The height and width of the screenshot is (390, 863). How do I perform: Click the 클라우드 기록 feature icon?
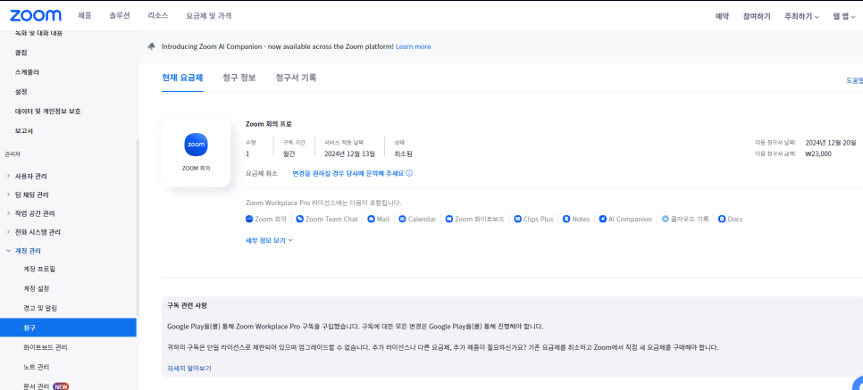point(666,219)
